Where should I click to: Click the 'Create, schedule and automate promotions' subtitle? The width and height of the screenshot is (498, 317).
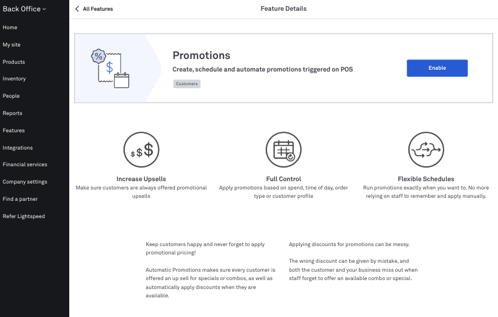263,70
